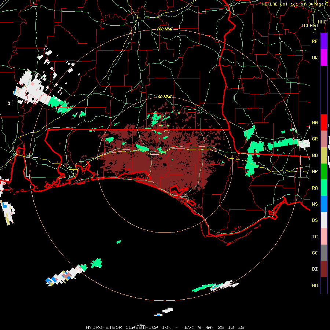The width and height of the screenshot is (330, 330).
Task: Select the "BD" legend label
Action: (315, 155)
